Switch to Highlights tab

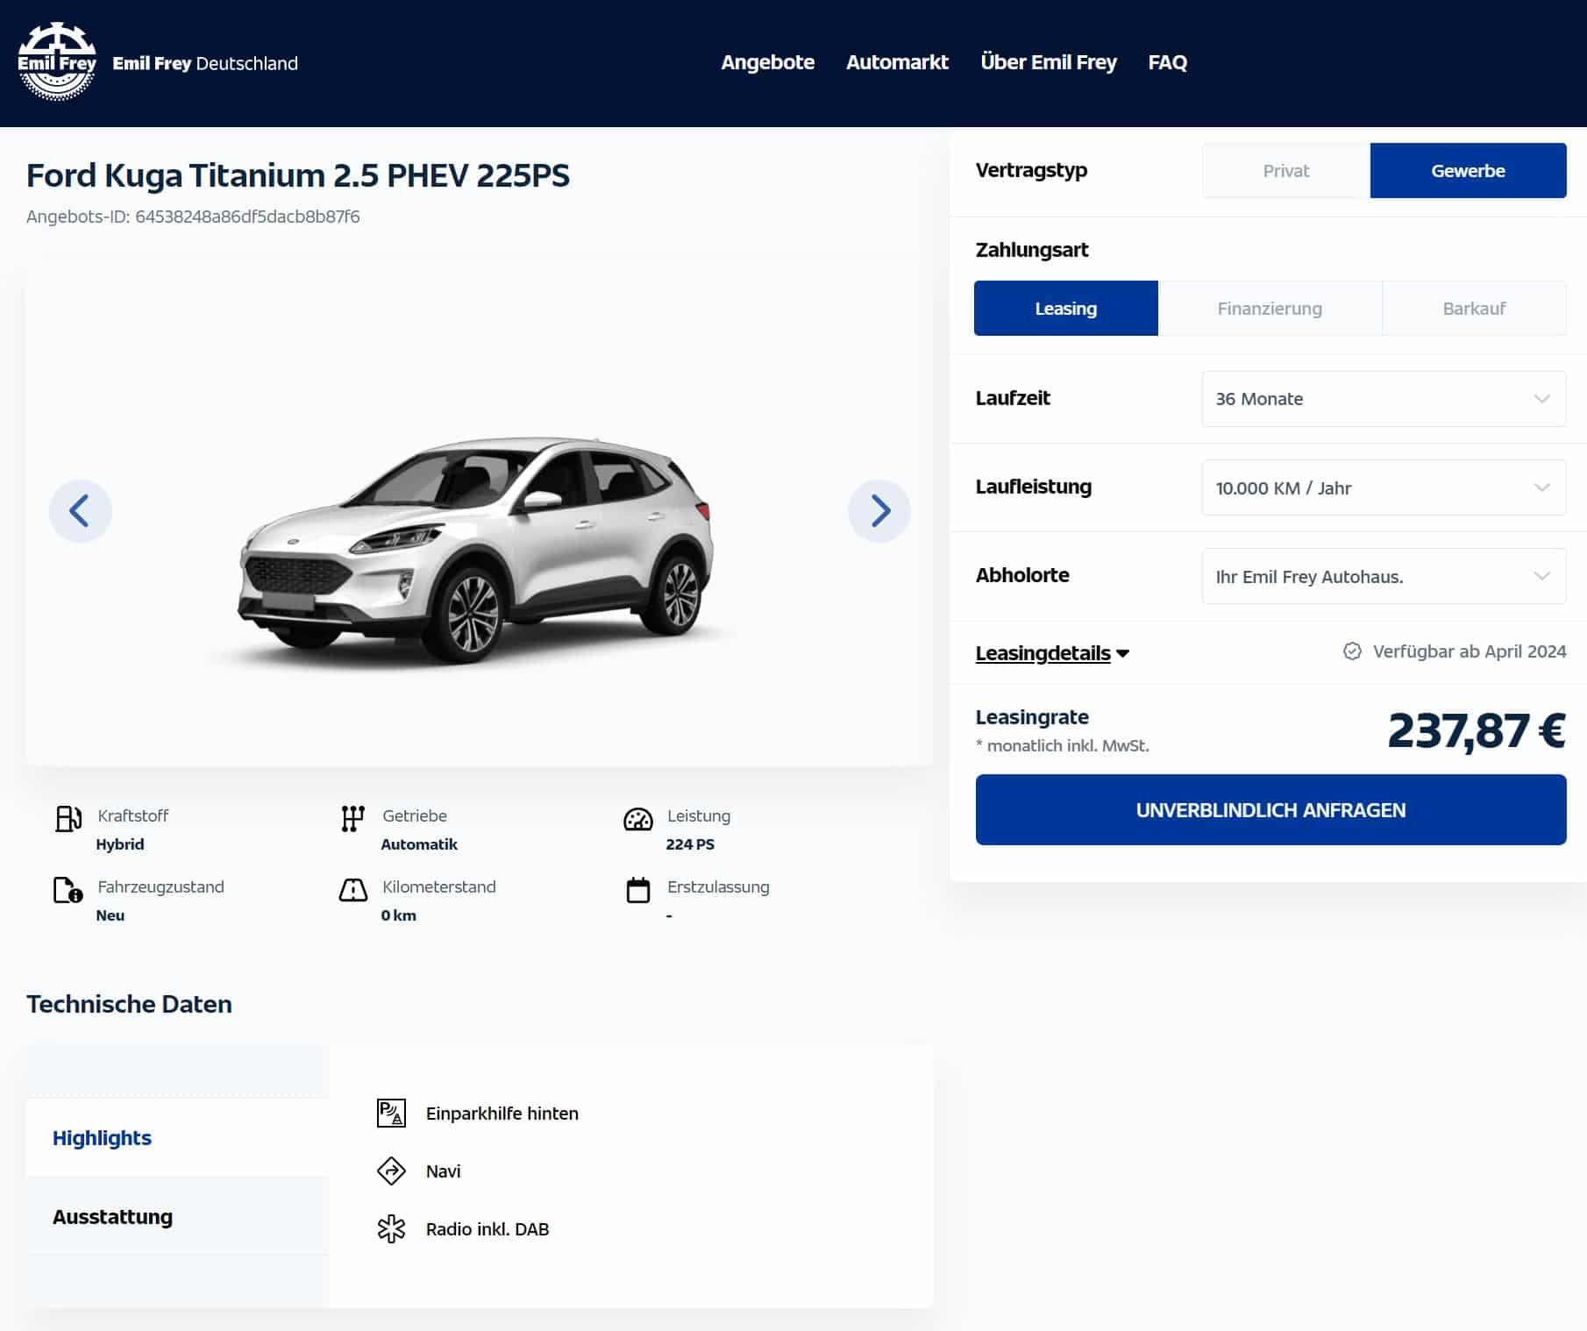178,1137
